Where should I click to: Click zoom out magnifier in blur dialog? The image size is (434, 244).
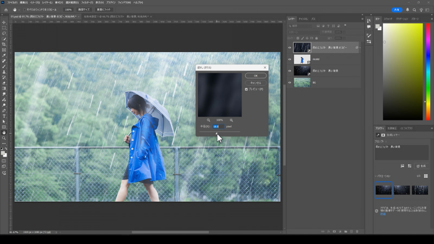pos(208,120)
